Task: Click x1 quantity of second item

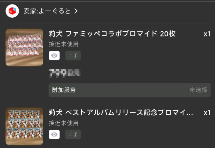Action: click(x=207, y=113)
